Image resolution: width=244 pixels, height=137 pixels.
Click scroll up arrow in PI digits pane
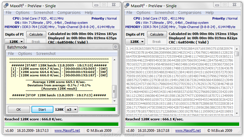(x=237, y=49)
